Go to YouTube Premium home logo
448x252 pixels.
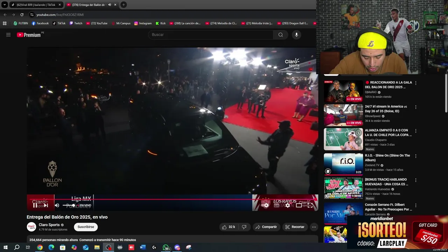29,35
